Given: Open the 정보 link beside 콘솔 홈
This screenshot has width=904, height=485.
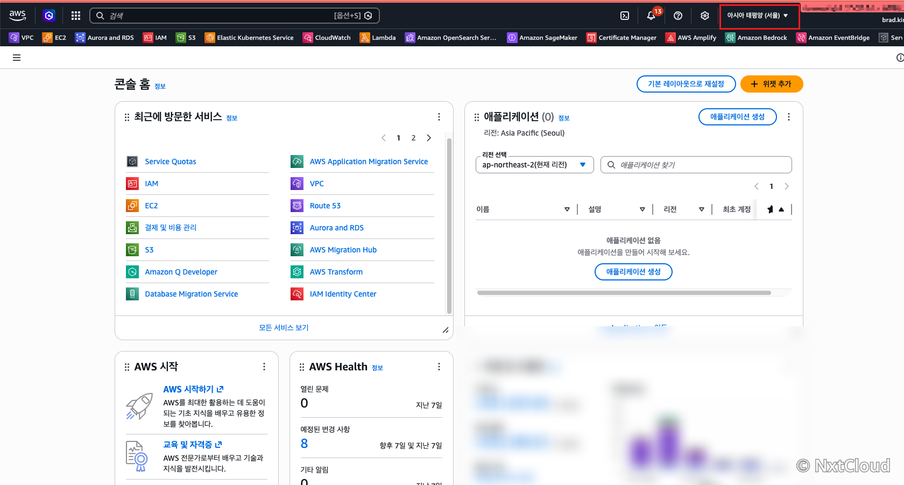Looking at the screenshot, I should pyautogui.click(x=160, y=86).
